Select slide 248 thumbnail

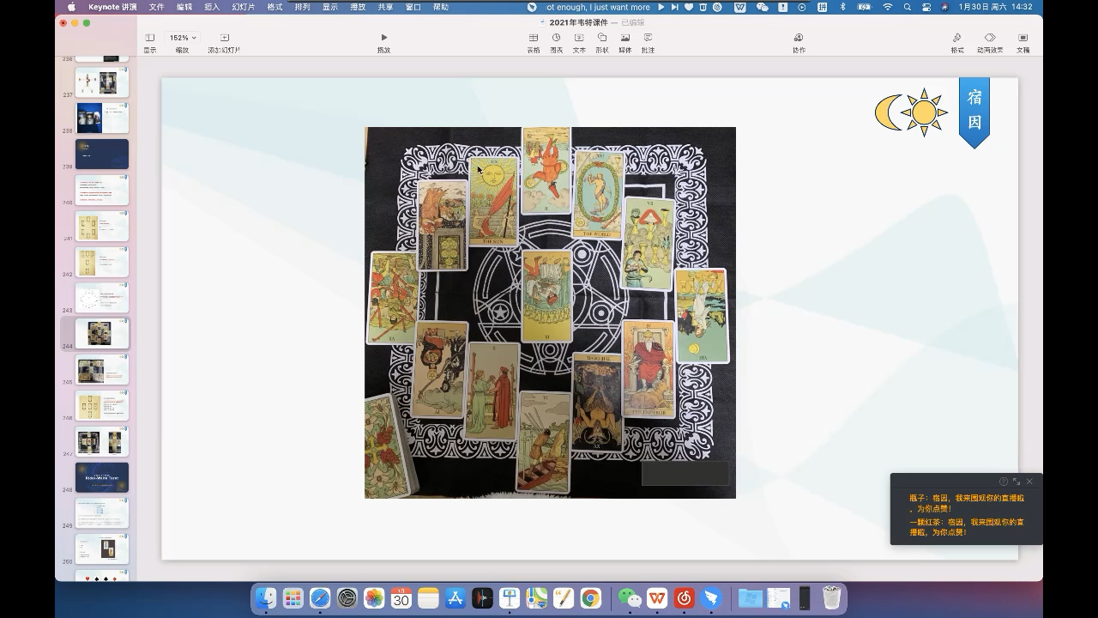tap(102, 477)
